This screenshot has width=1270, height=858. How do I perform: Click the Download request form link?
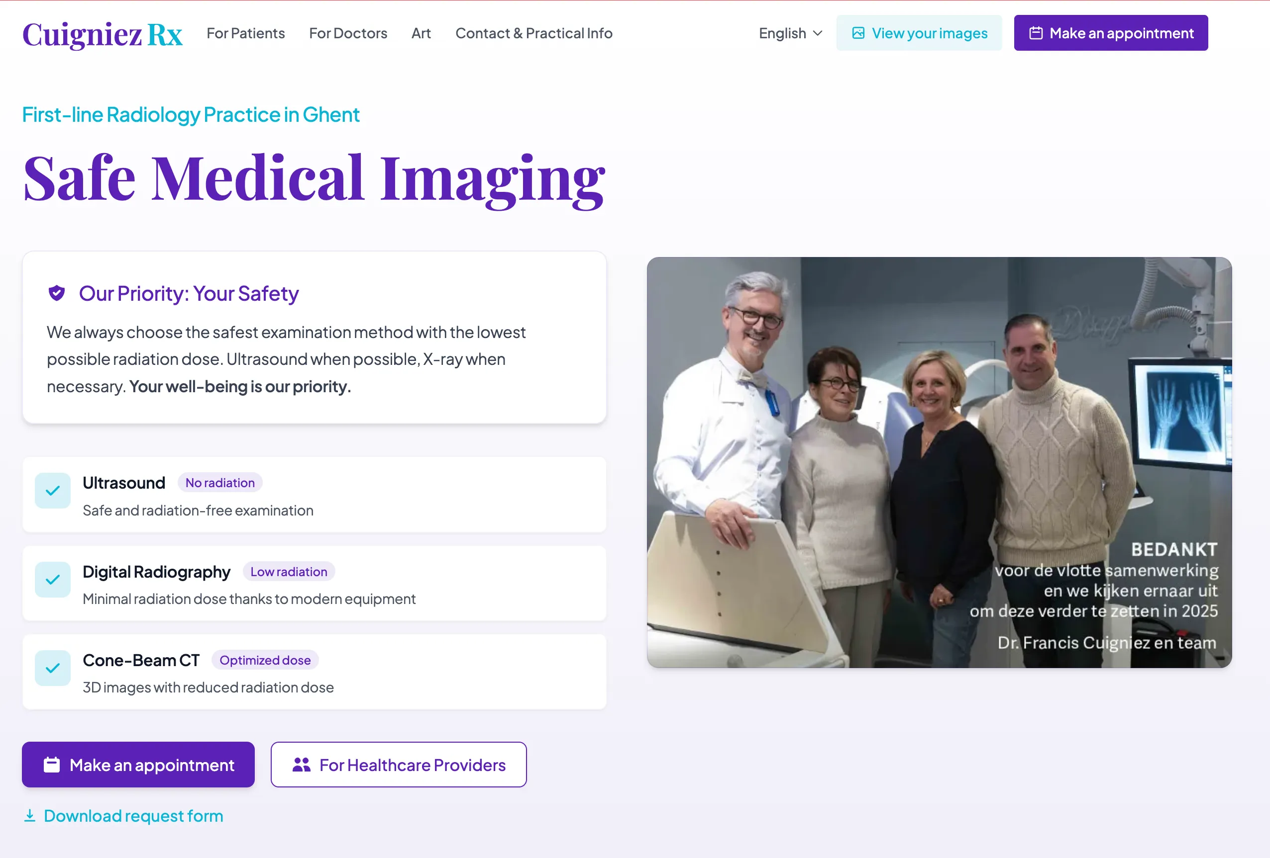point(133,815)
